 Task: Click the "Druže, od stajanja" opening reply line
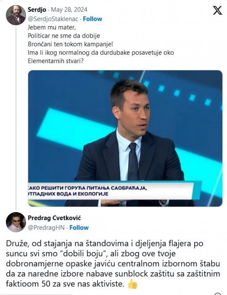pyautogui.click(x=105, y=243)
